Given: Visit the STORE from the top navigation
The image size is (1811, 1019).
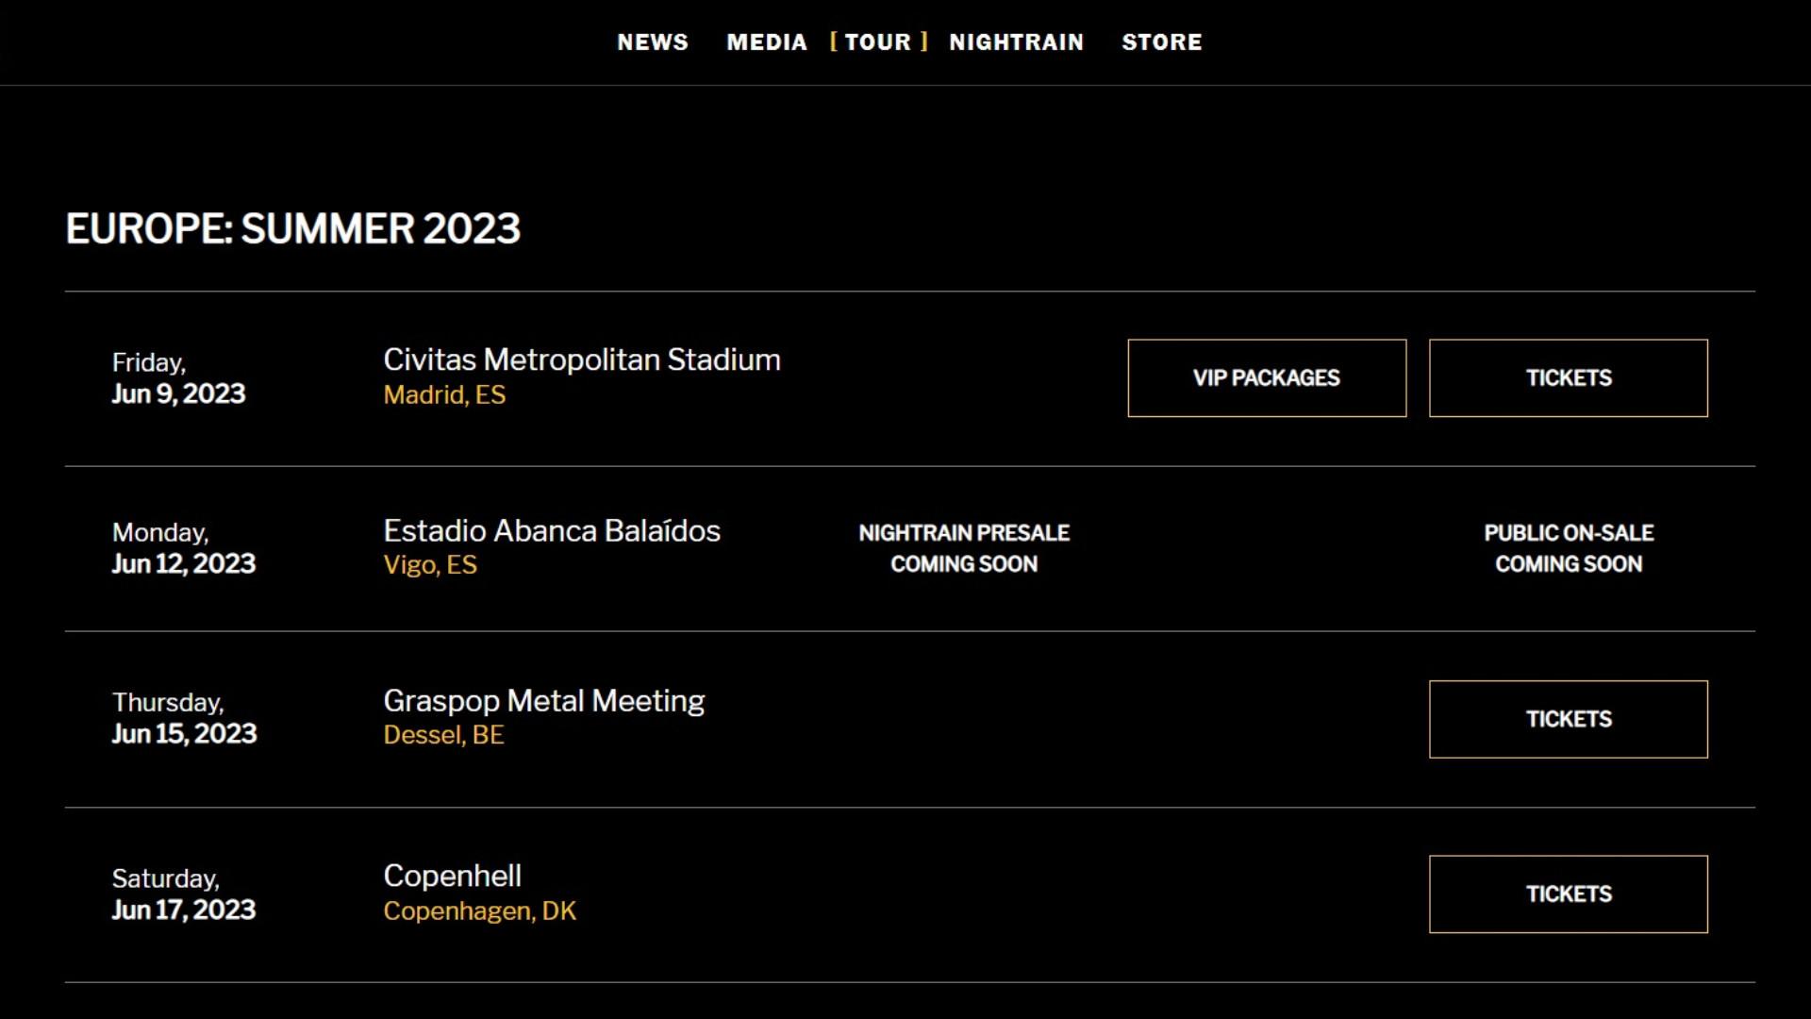Looking at the screenshot, I should coord(1162,42).
